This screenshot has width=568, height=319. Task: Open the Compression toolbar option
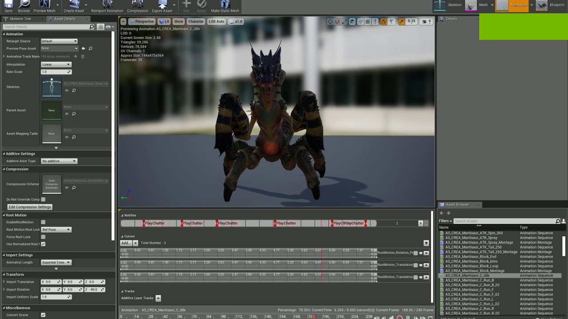point(138,6)
